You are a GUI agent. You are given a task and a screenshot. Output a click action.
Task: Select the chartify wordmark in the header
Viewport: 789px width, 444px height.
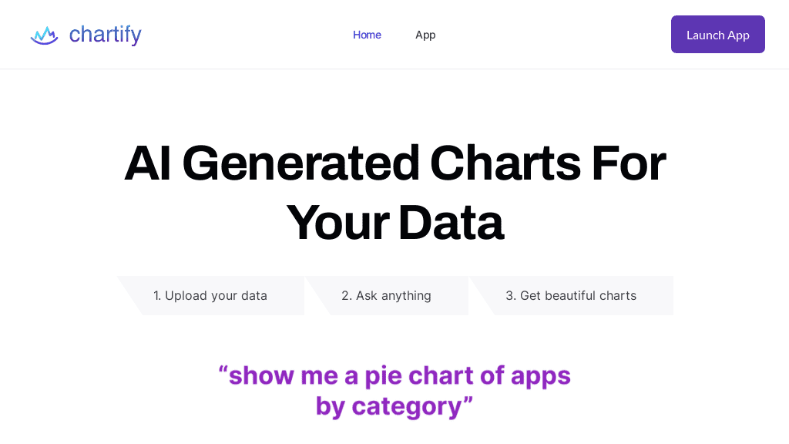105,34
